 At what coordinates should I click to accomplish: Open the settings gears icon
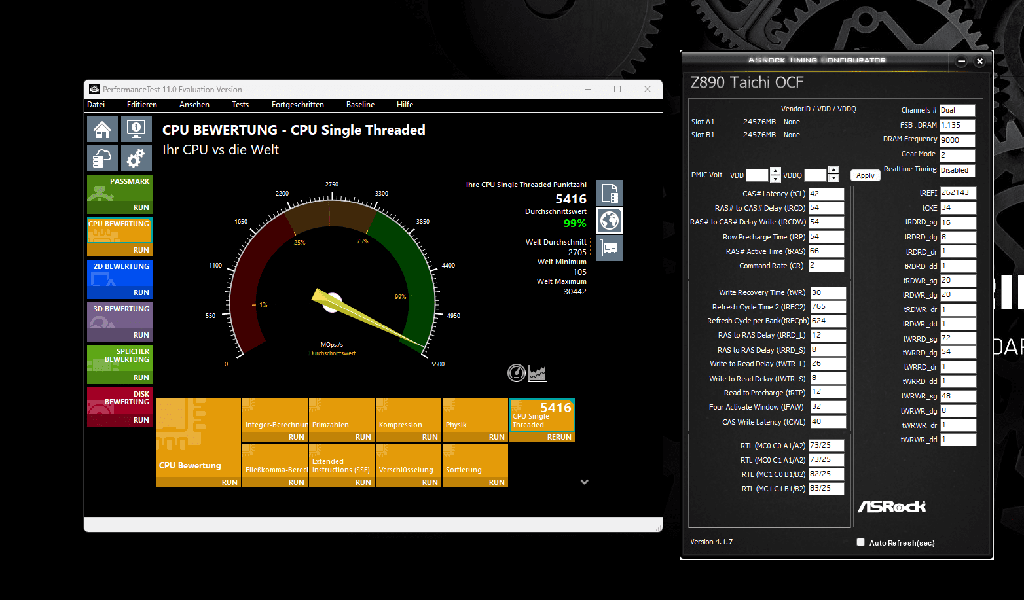click(x=136, y=158)
